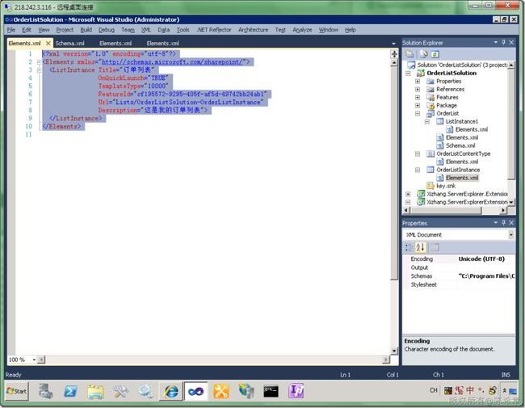Open the XML Document object dropdown
Image resolution: width=525 pixels, height=408 pixels.
(511, 235)
